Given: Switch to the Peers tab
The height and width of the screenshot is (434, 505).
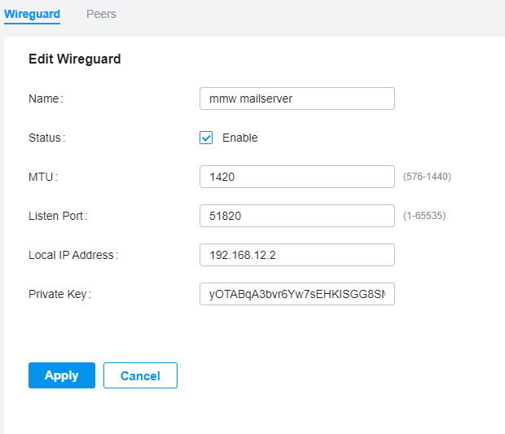Looking at the screenshot, I should (x=101, y=14).
